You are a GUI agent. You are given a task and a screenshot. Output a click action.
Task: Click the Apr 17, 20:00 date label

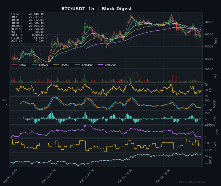pyautogui.click(x=87, y=176)
